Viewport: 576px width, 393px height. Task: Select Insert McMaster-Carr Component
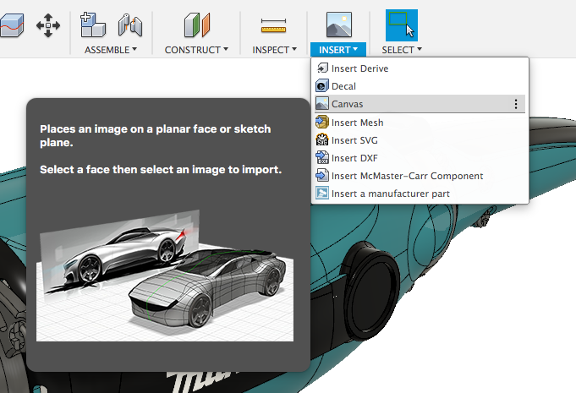point(407,176)
